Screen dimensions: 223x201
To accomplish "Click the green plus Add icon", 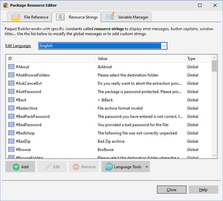I will (x=16, y=167).
